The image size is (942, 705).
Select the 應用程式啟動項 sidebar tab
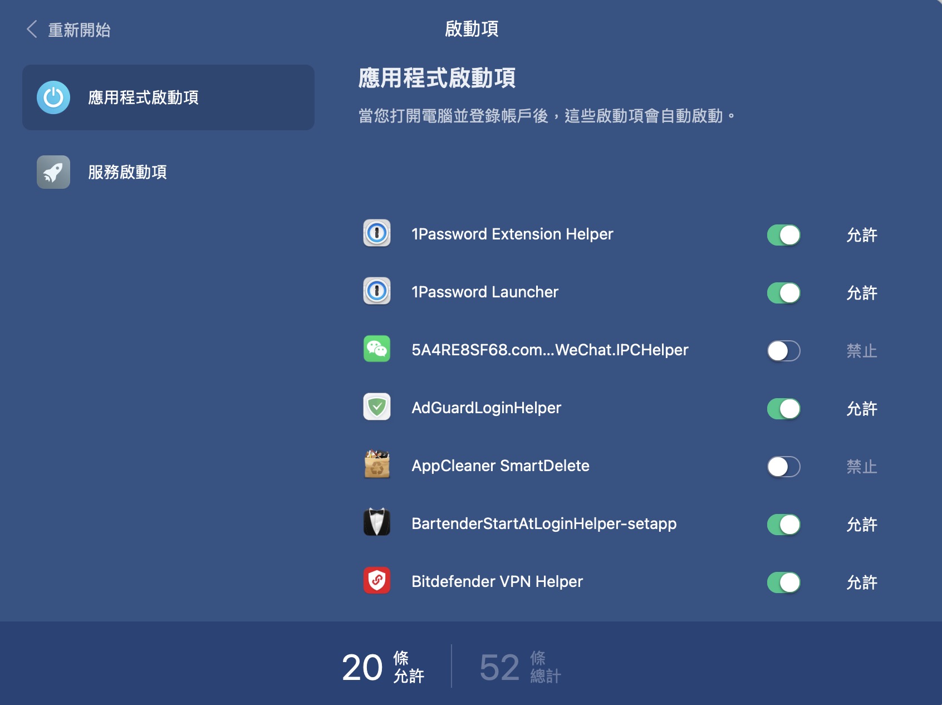[x=168, y=97]
